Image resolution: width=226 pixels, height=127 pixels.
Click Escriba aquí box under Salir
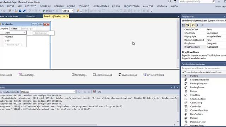pos(13,45)
